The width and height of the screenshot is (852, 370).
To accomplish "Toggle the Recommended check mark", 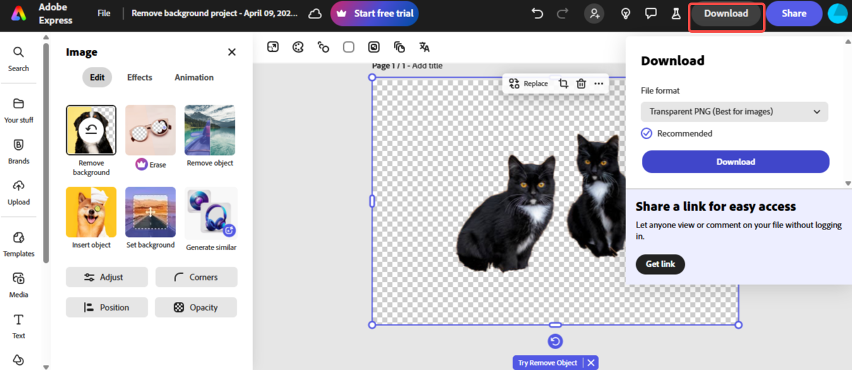I will [646, 133].
